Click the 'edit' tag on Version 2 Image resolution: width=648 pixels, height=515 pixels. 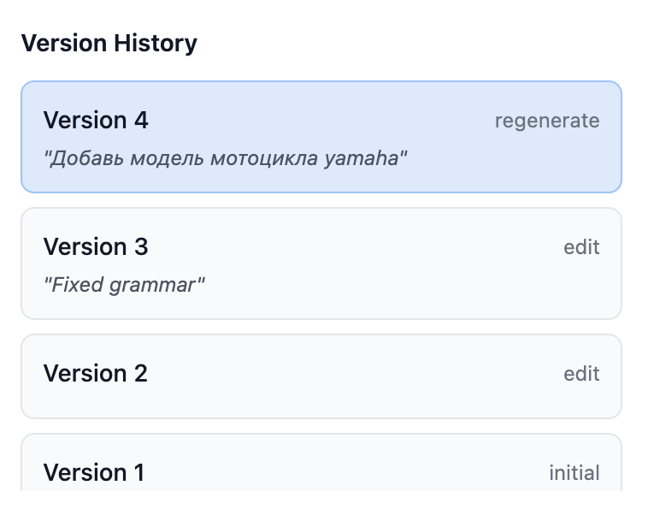581,374
